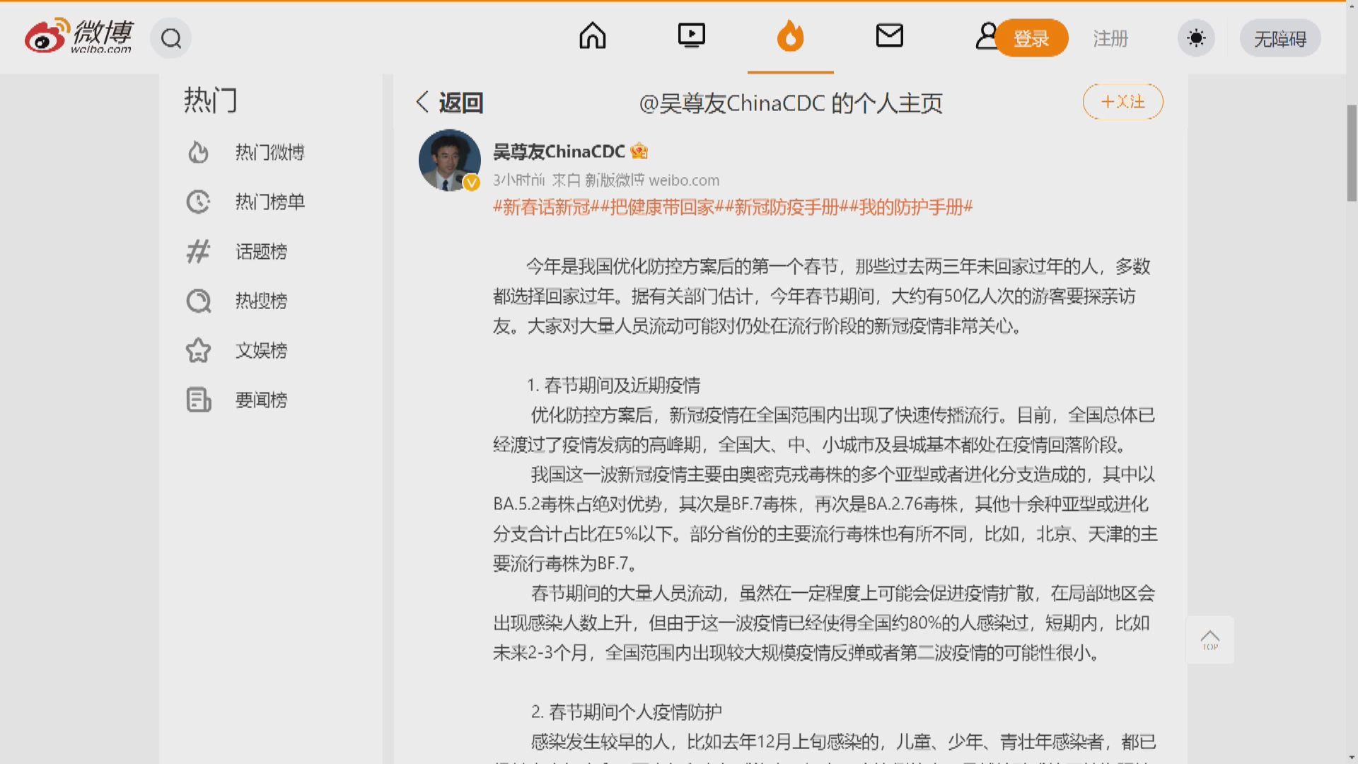This screenshot has height=764, width=1358.
Task: Click the 登录 login button
Action: coord(1032,38)
